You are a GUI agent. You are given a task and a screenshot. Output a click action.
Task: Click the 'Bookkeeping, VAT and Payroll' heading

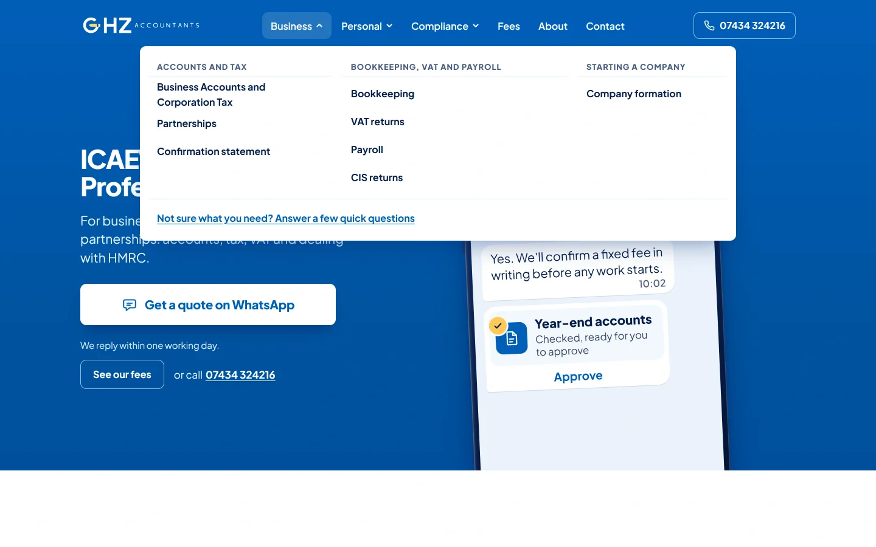(426, 67)
